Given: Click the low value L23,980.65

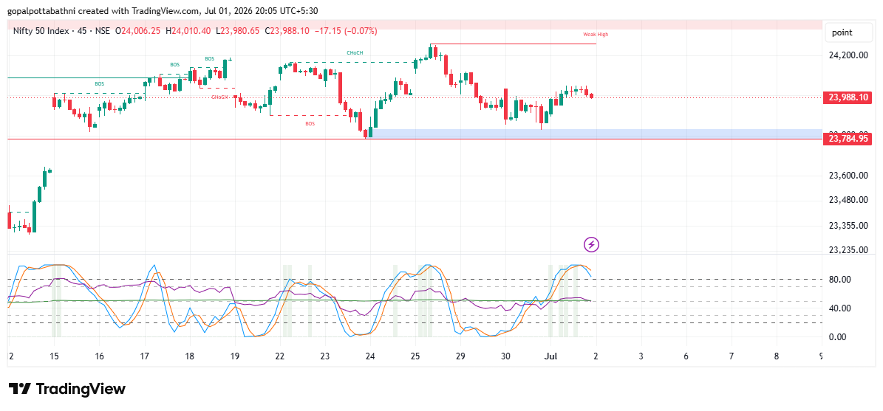Looking at the screenshot, I should [x=238, y=31].
